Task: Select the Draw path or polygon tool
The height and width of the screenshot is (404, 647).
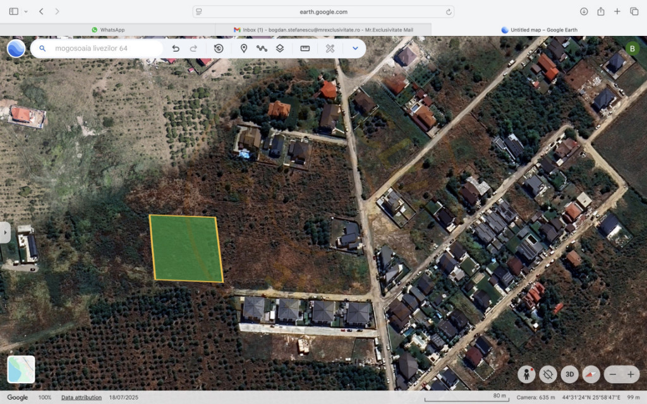Action: point(262,48)
